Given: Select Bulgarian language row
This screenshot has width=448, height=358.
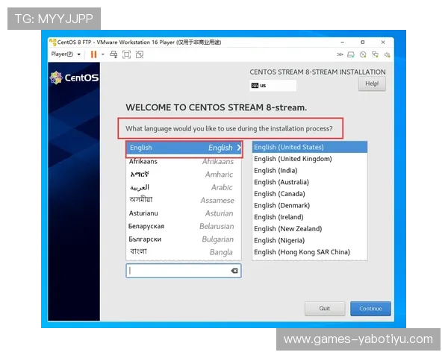Looking at the screenshot, I should (x=184, y=239).
